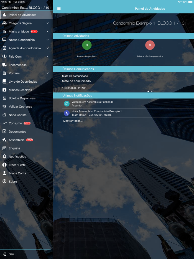Click the Enquete checkbox calendar icon

[4, 148]
